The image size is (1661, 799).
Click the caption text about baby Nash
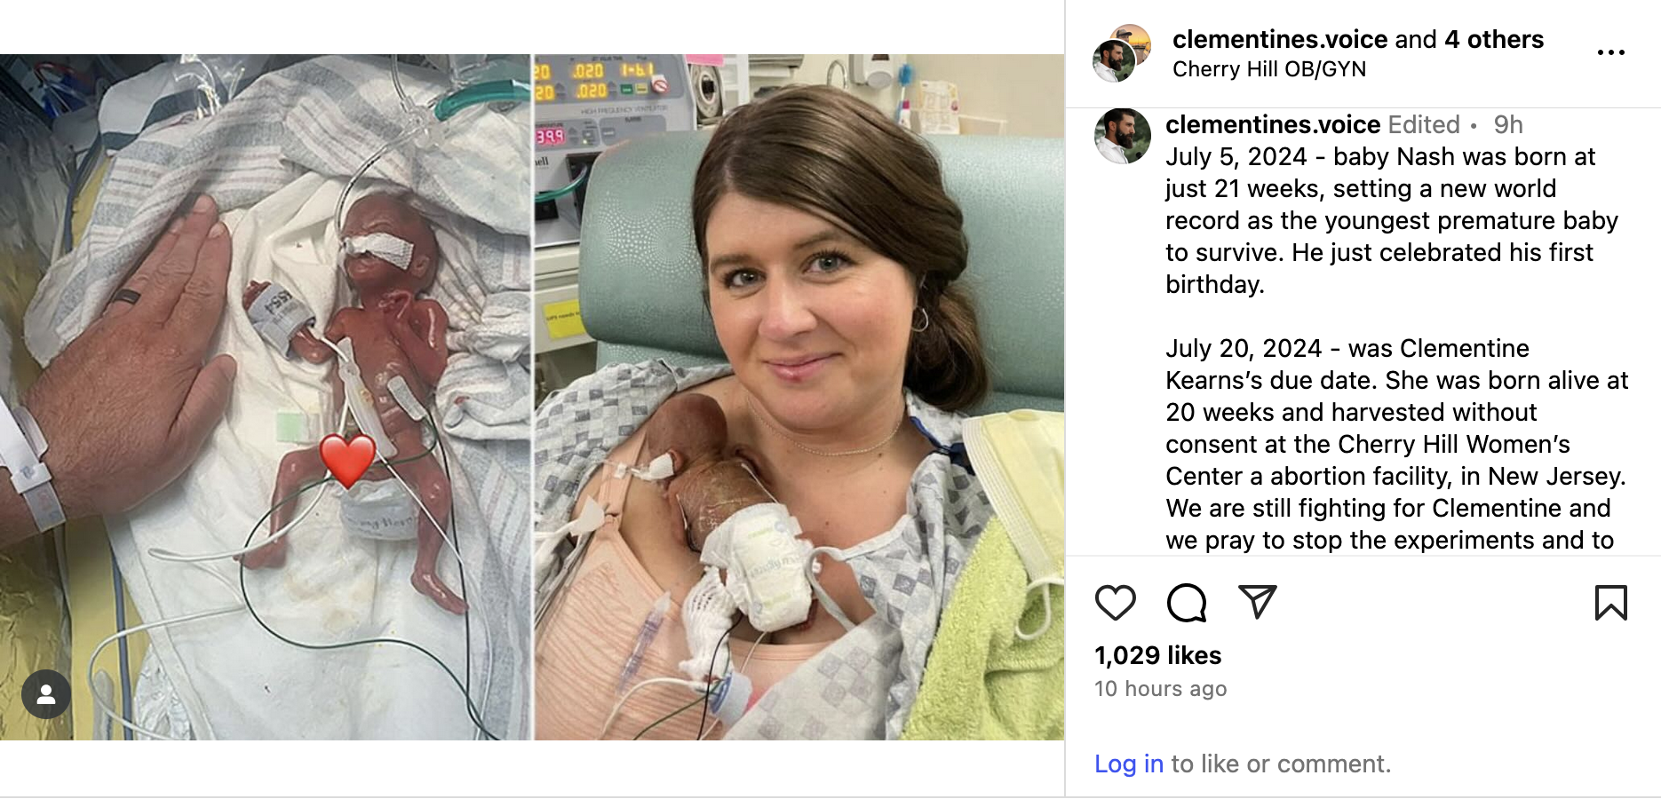pos(1392,220)
